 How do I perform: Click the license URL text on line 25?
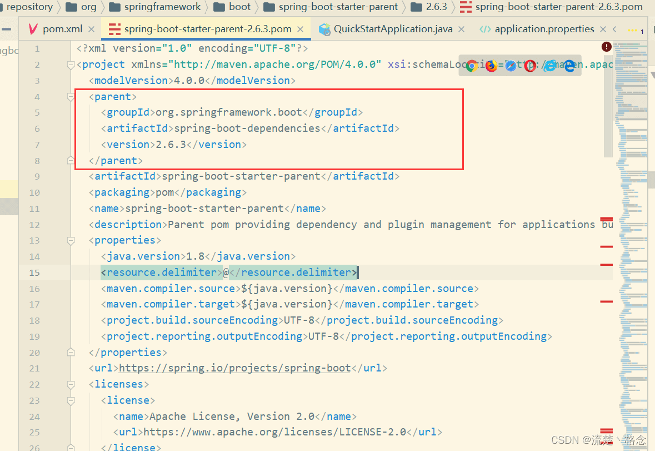[275, 432]
